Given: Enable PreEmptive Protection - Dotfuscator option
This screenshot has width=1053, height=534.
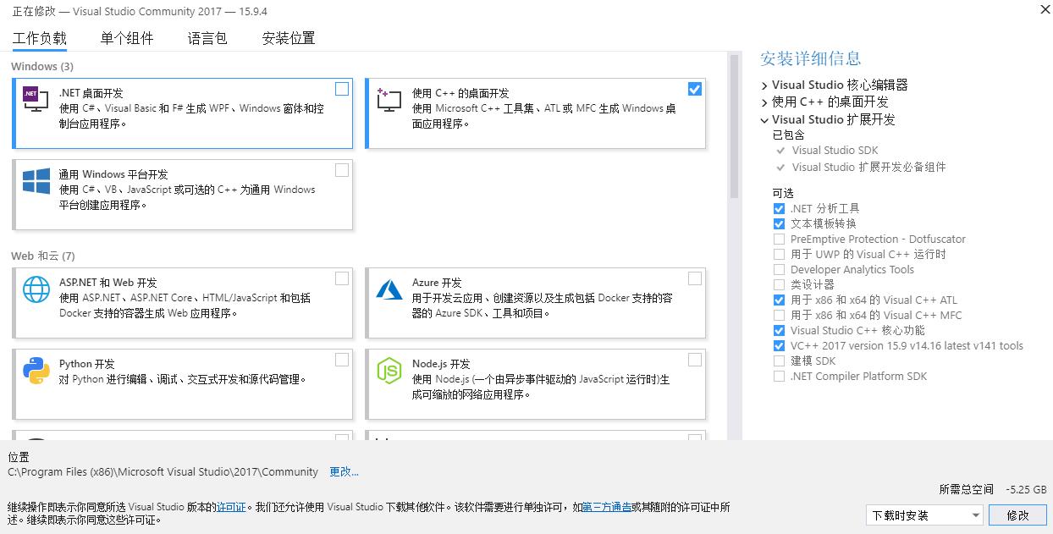Looking at the screenshot, I should click(x=779, y=239).
